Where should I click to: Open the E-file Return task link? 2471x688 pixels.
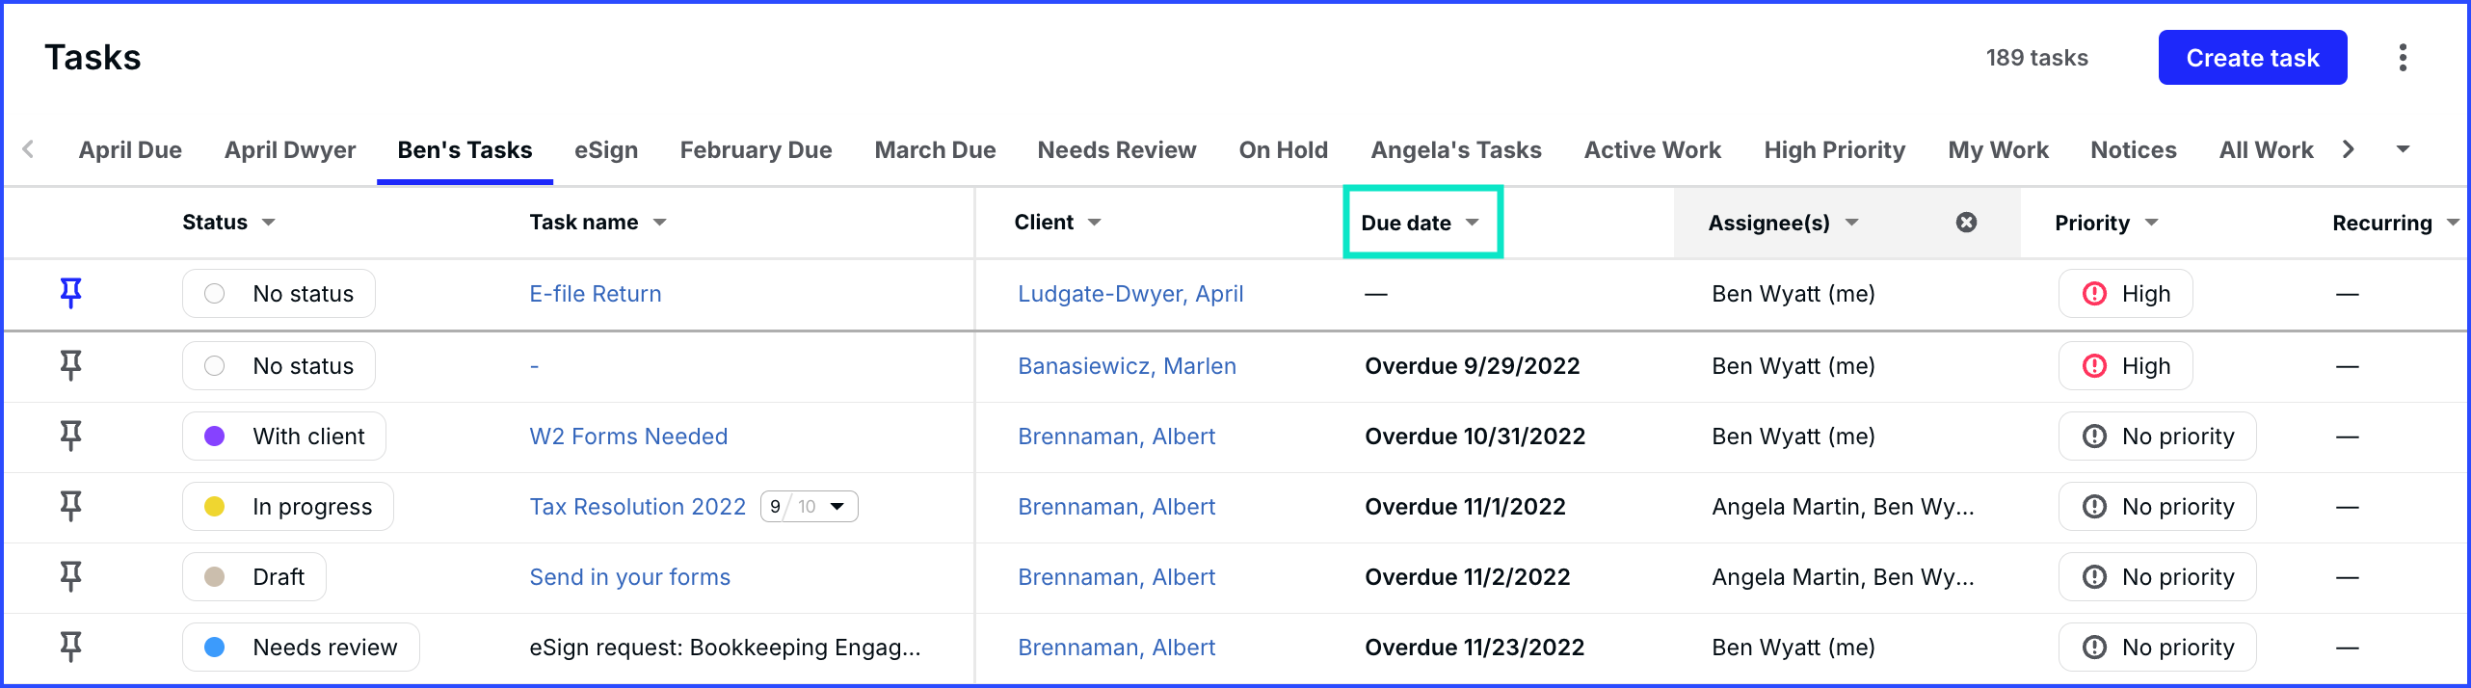pyautogui.click(x=596, y=293)
